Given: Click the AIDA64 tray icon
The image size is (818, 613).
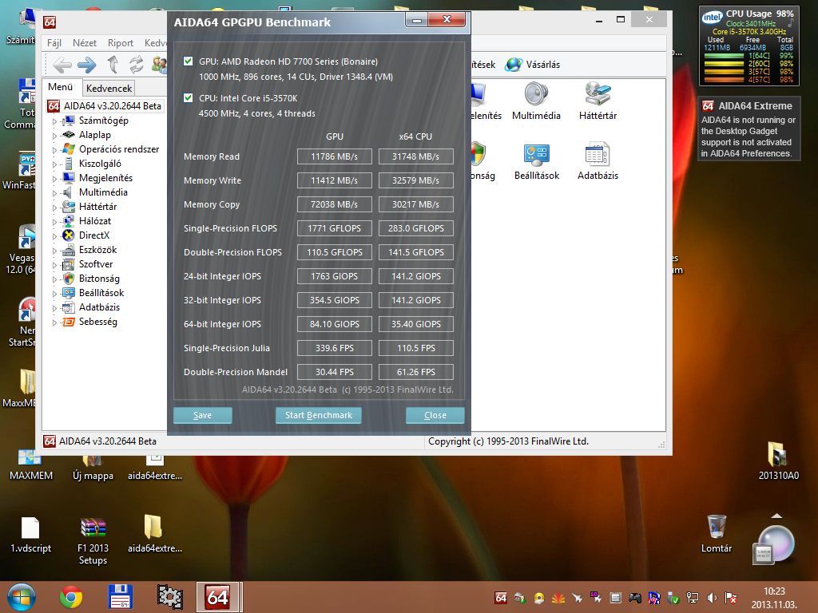Looking at the screenshot, I should point(501,598).
